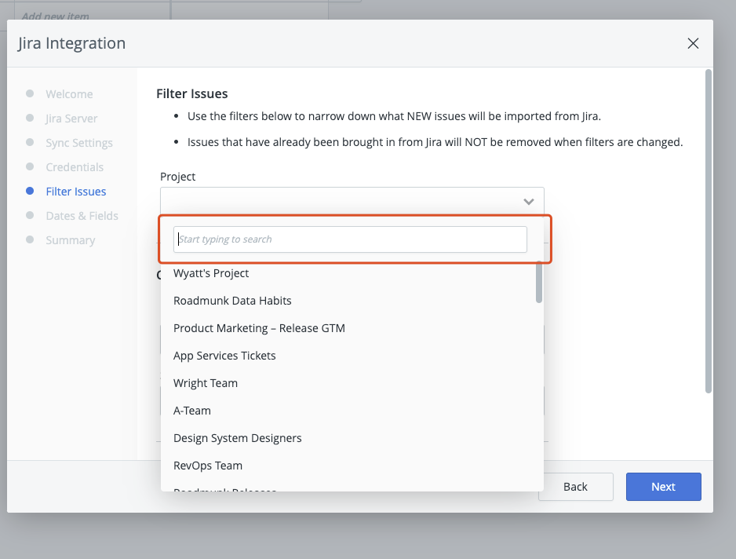Click the 'Start typing to search' field
The width and height of the screenshot is (736, 559).
(350, 239)
